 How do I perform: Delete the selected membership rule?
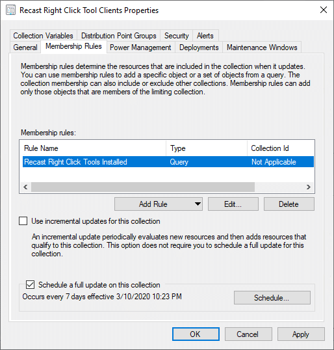point(289,204)
